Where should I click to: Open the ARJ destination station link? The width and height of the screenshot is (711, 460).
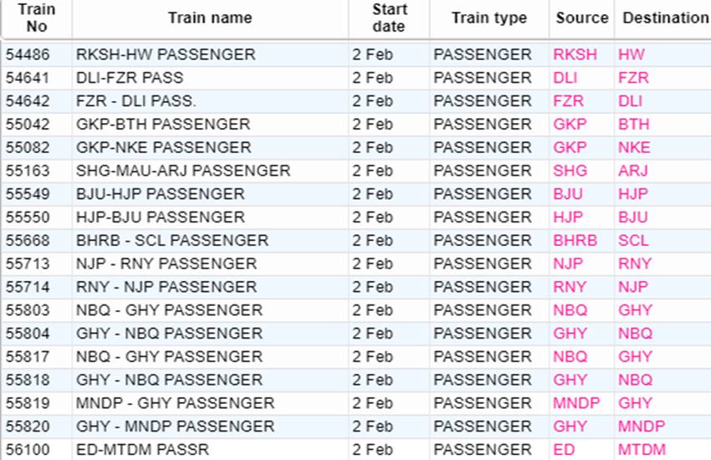[633, 171]
